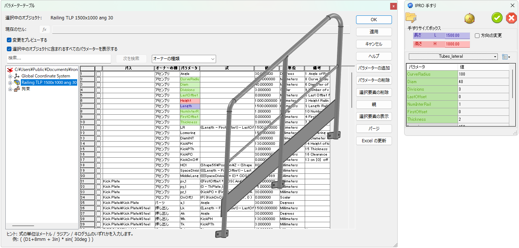Click the NumInterRail value 1 cell
The image size is (519, 248).
(484, 105)
